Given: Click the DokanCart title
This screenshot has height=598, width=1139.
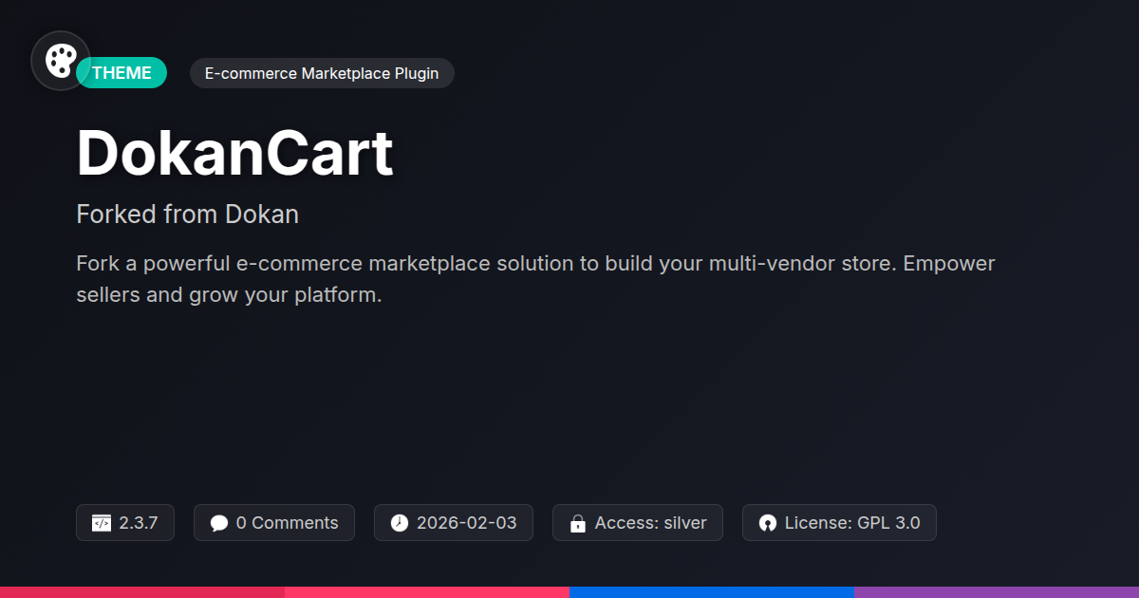Looking at the screenshot, I should pyautogui.click(x=234, y=154).
